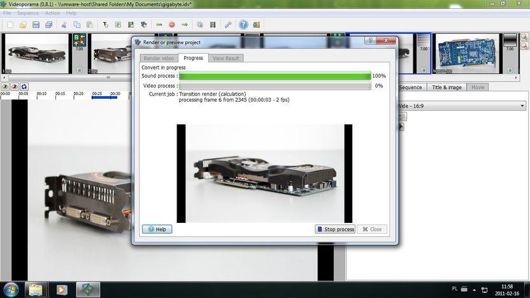The height and width of the screenshot is (298, 530).
Task: Add a movie file via filmstrip-plus icon
Action: (x=131, y=25)
